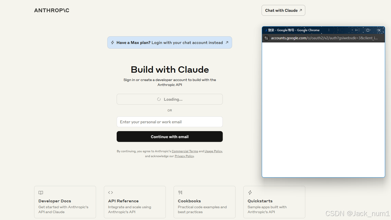391x220 pixels.
Task: Focus the personal or work email field
Action: 170,122
